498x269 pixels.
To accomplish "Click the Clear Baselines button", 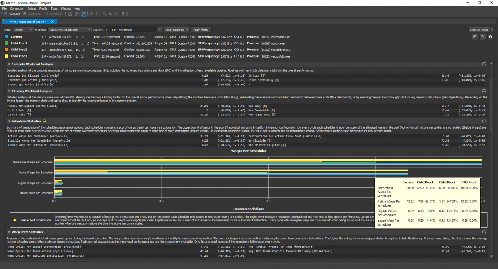I will 174,30.
